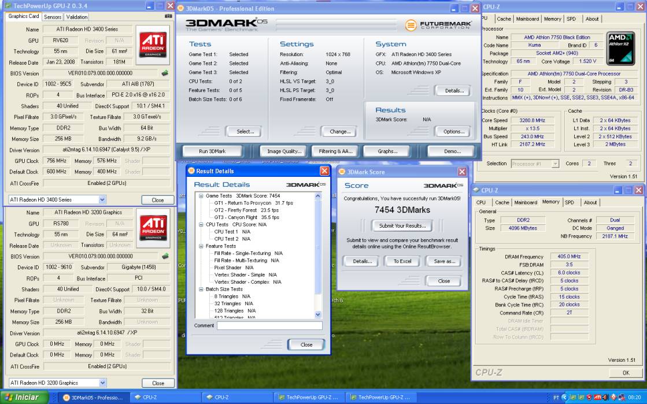Click the ATI tray icon in system tray

597,398
